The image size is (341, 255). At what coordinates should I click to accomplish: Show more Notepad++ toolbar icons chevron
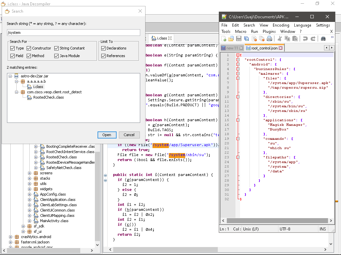pyautogui.click(x=332, y=37)
